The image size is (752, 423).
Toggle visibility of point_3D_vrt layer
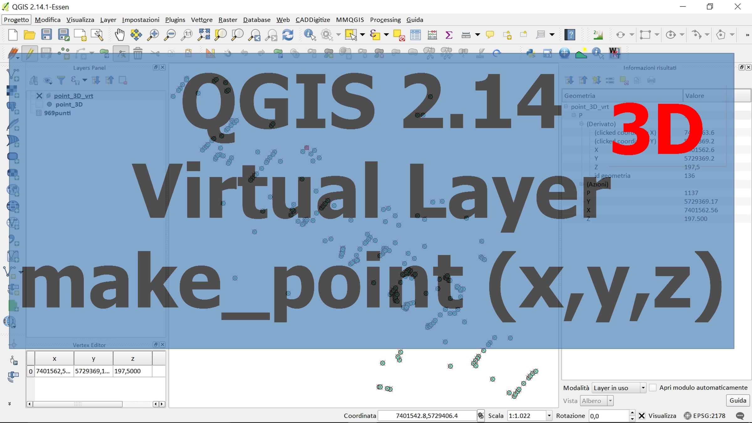[39, 96]
